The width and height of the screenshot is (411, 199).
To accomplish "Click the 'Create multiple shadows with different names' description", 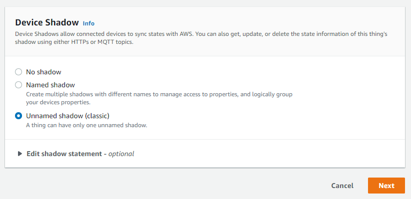I will coord(159,98).
